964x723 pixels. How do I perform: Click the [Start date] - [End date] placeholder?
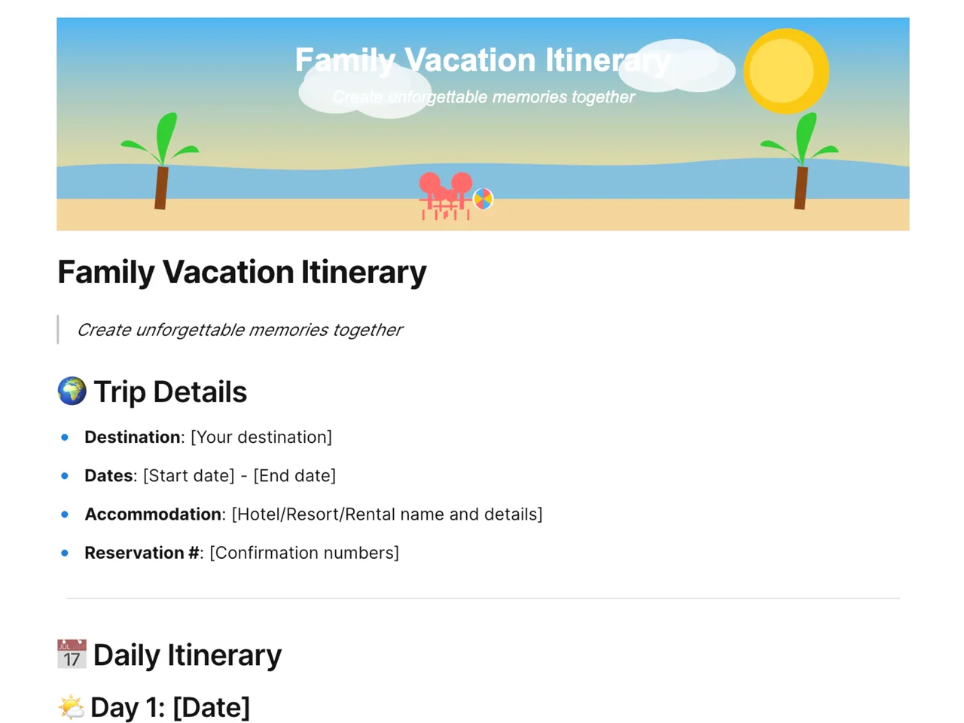pyautogui.click(x=239, y=476)
